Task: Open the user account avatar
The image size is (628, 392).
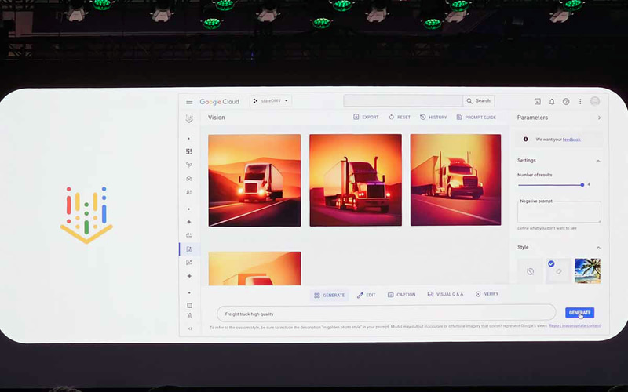Action: (x=595, y=101)
